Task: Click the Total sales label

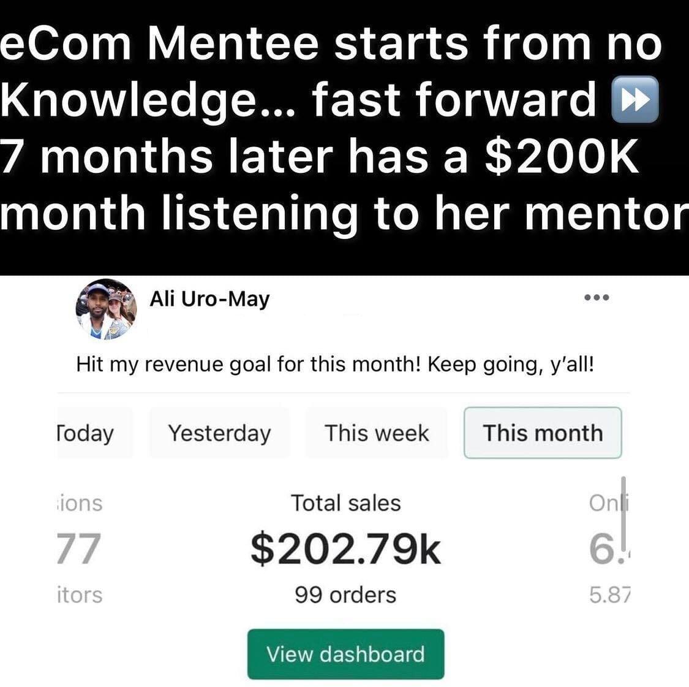Action: click(345, 503)
